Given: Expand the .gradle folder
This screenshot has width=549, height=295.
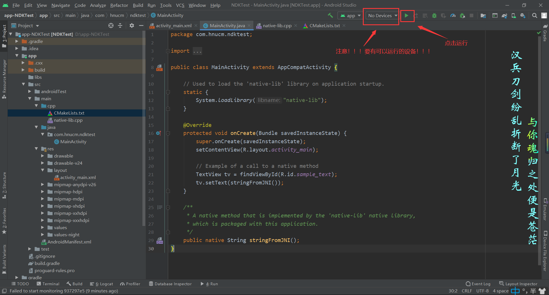Looking at the screenshot, I should 17,41.
